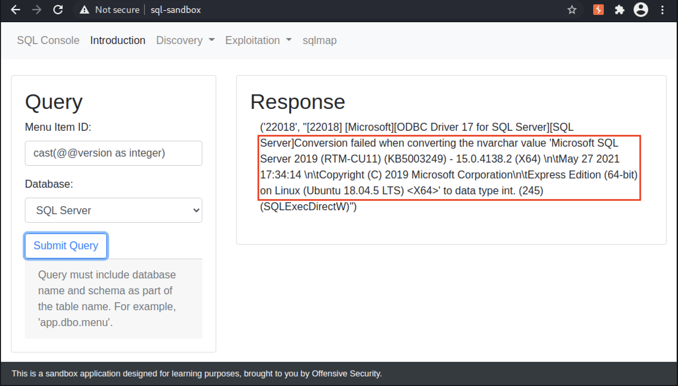Click the 'Menu Item ID:' label
Viewport: 678px width, 386px height.
coord(58,127)
